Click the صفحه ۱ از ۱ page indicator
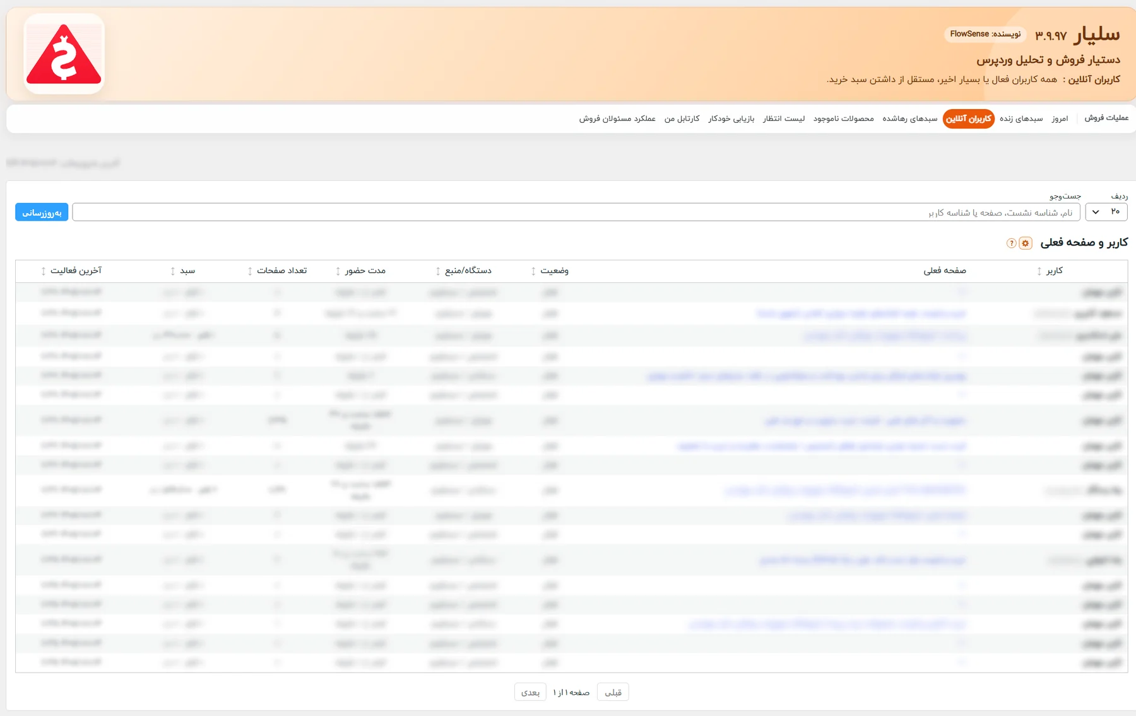This screenshot has height=716, width=1136. (x=571, y=692)
